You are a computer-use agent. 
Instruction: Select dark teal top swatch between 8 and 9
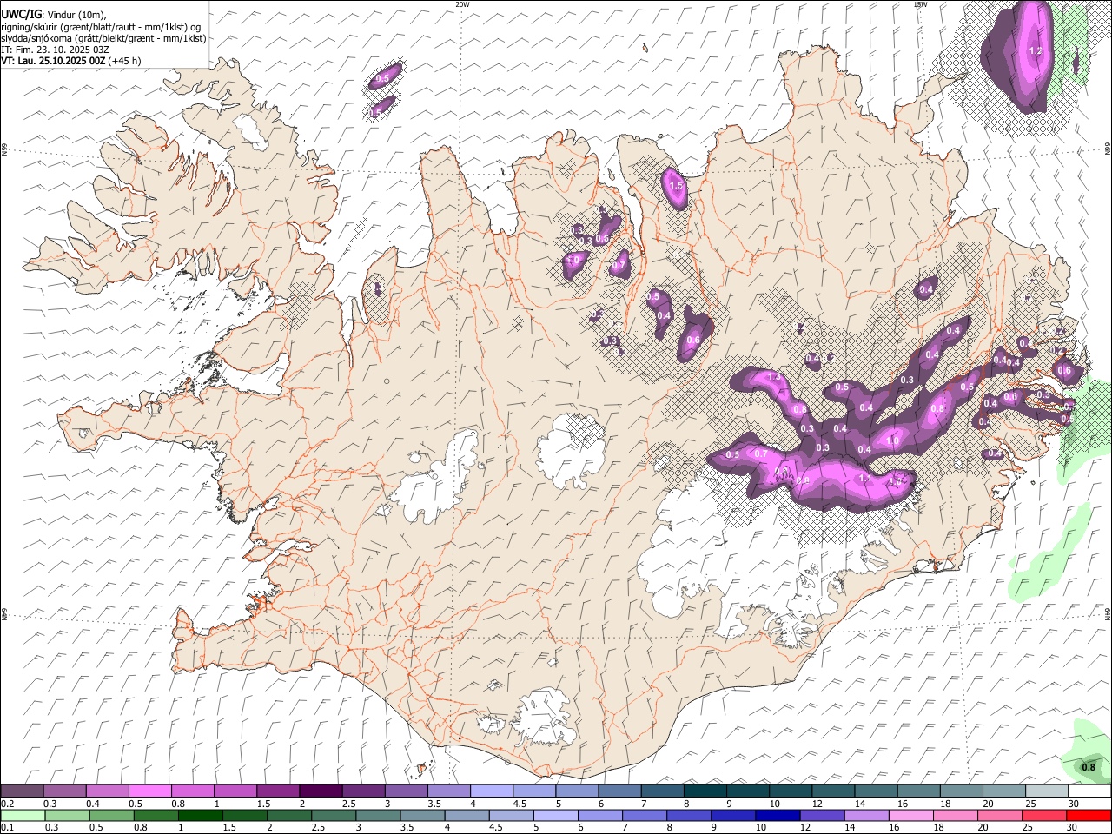coord(705,791)
